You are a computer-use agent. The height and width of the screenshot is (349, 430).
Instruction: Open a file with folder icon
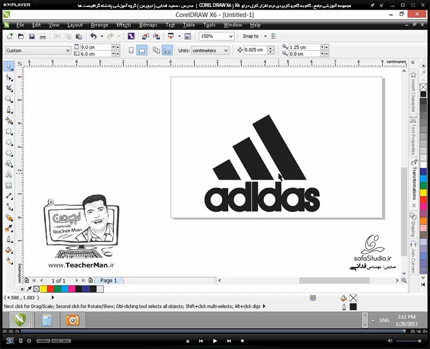coord(21,36)
